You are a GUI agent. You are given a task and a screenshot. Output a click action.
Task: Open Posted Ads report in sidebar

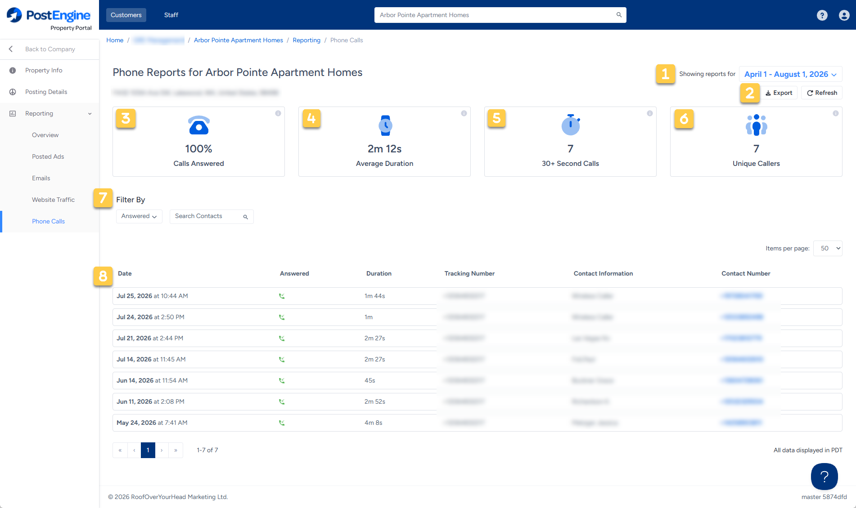point(48,156)
